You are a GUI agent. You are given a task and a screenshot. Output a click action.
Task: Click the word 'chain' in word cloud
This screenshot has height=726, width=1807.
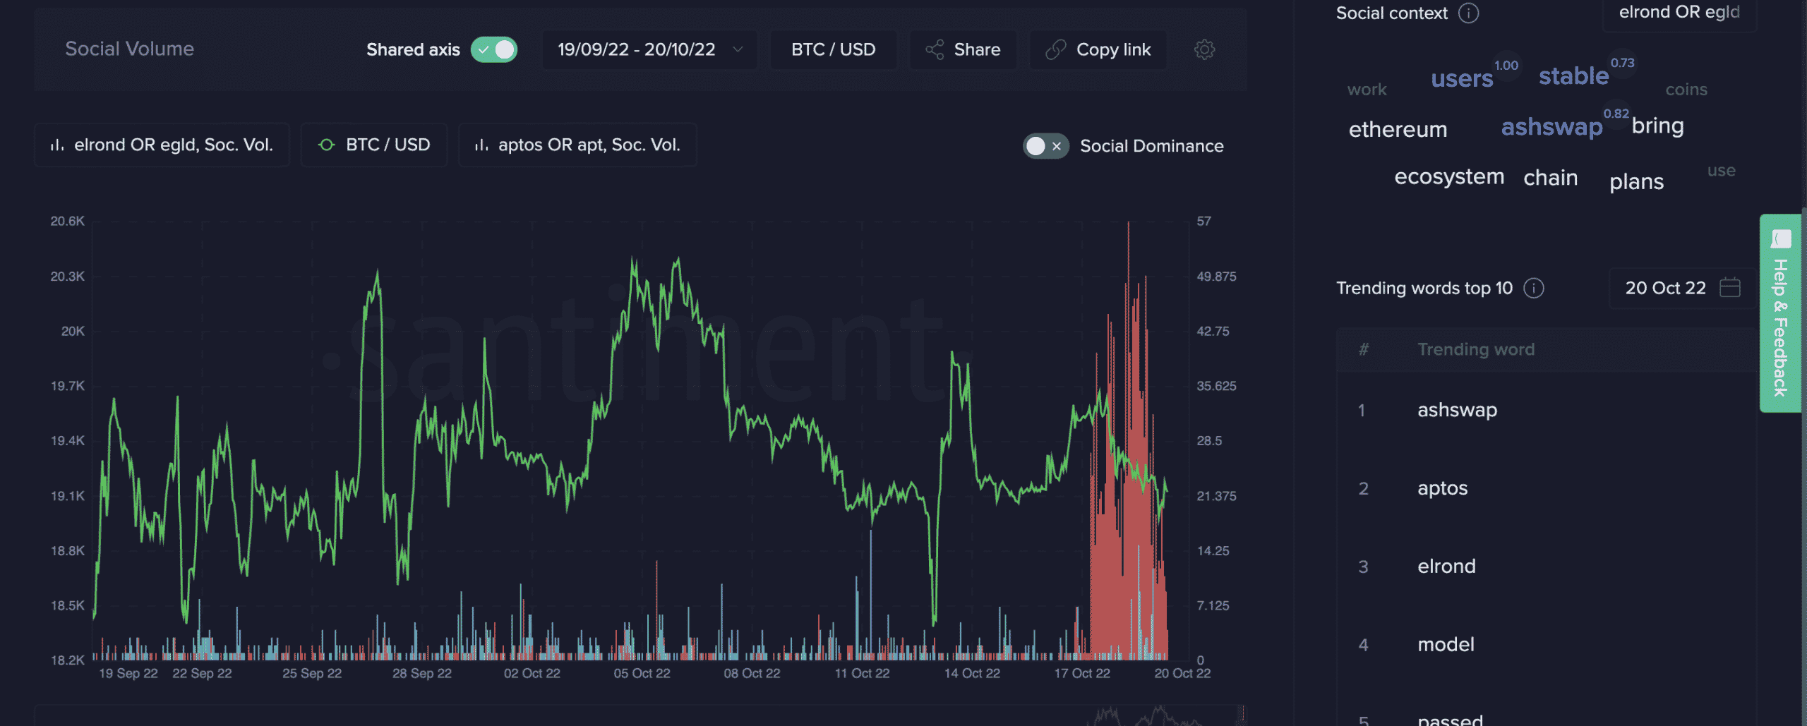(1550, 177)
